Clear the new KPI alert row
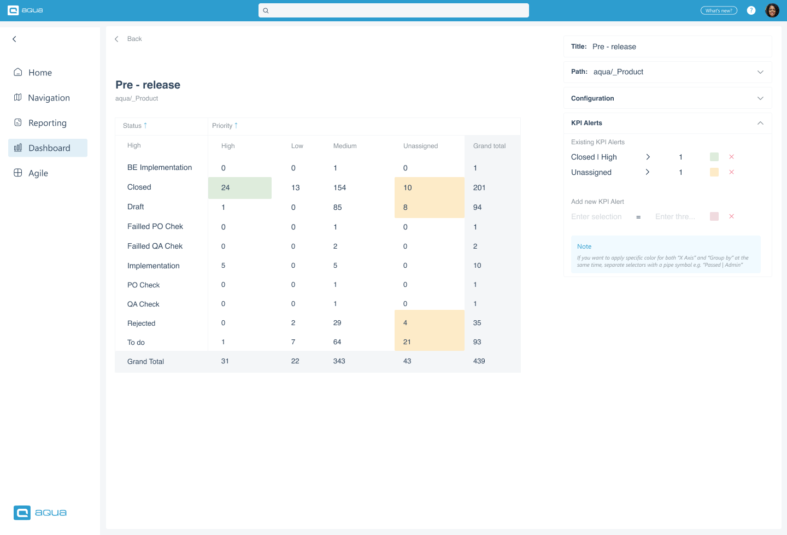Image resolution: width=787 pixels, height=535 pixels. click(x=731, y=216)
